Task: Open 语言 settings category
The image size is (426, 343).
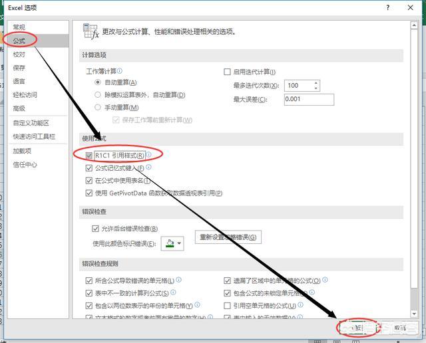Action: tap(38, 81)
